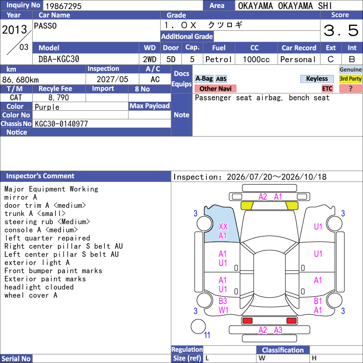
Task: Click the Genuine badge
Action: (350, 69)
